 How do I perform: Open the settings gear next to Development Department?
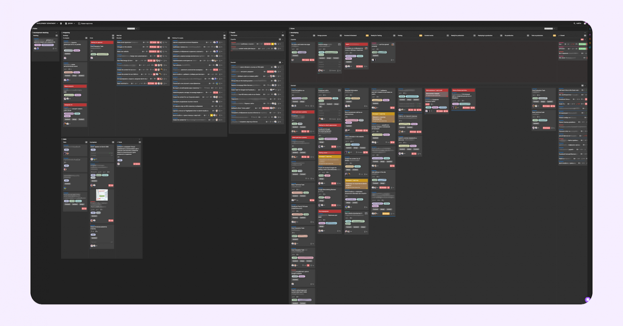pyautogui.click(x=61, y=24)
